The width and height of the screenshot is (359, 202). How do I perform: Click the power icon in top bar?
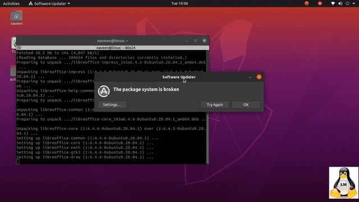coord(348,3)
